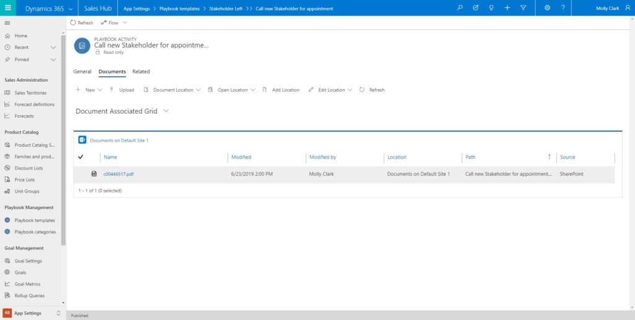Click the search magnifier icon in top bar
Screen dimensions: 635x320
pyautogui.click(x=460, y=7)
